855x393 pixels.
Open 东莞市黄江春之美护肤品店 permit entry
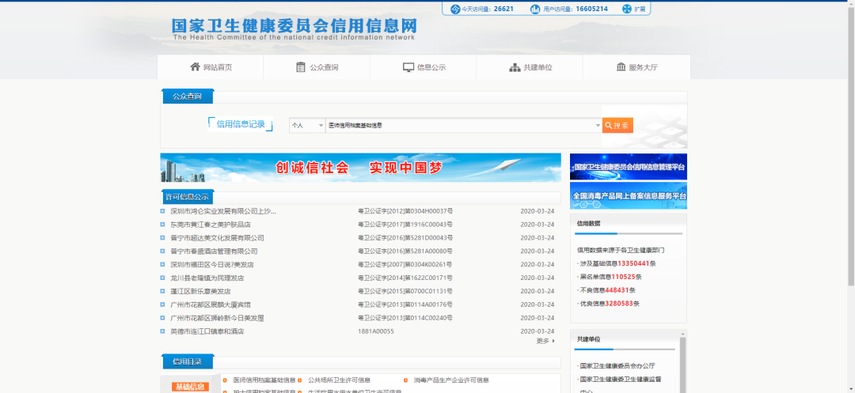pos(211,225)
